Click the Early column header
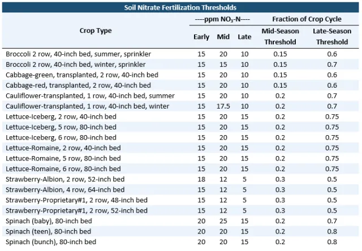The image size is (362, 251). 201,37
